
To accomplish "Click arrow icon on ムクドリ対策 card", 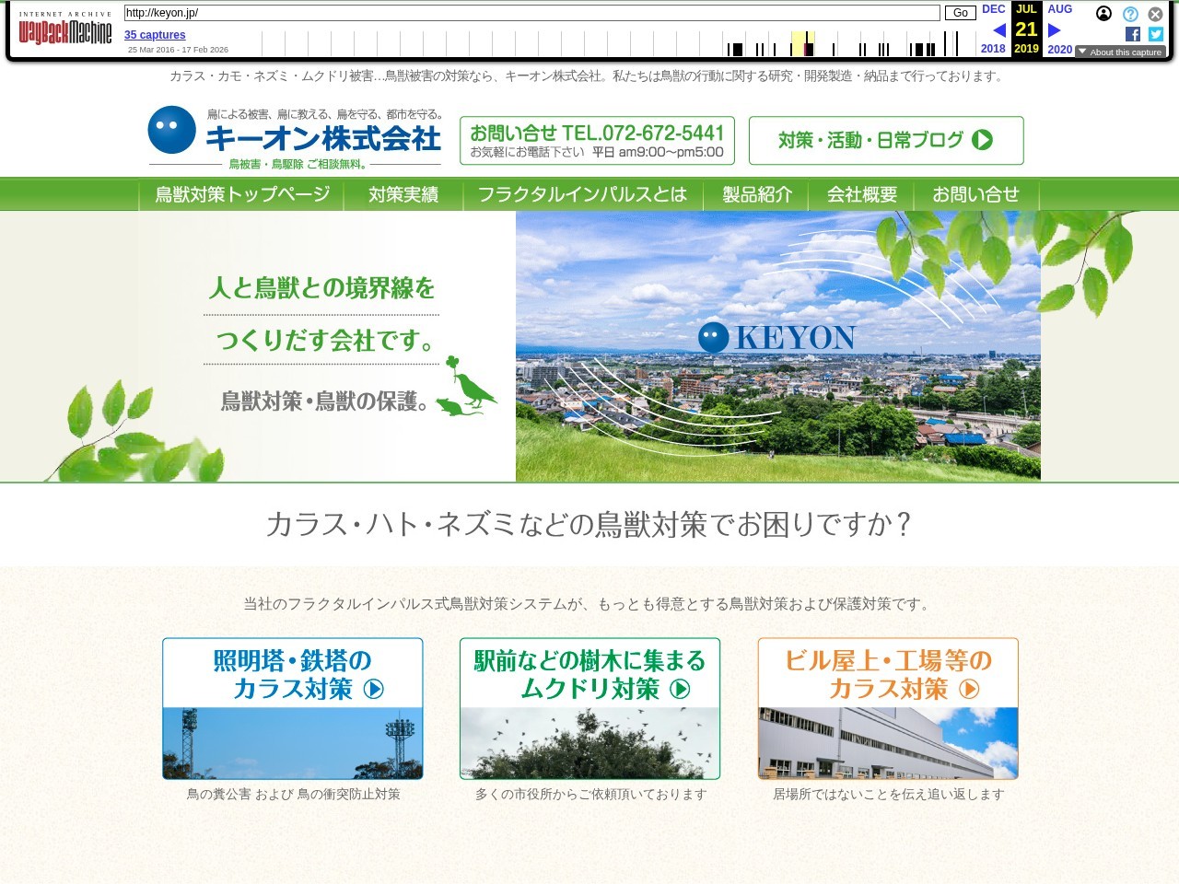I will (680, 689).
